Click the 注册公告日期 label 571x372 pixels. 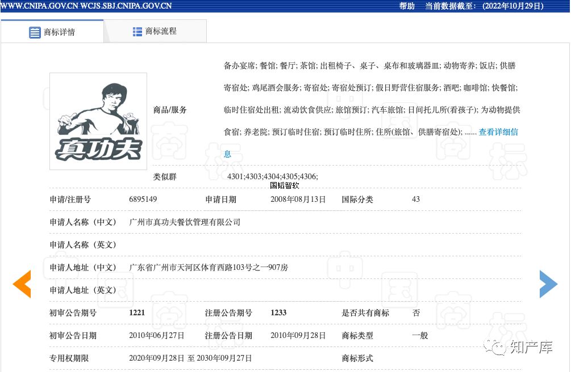[x=228, y=336]
